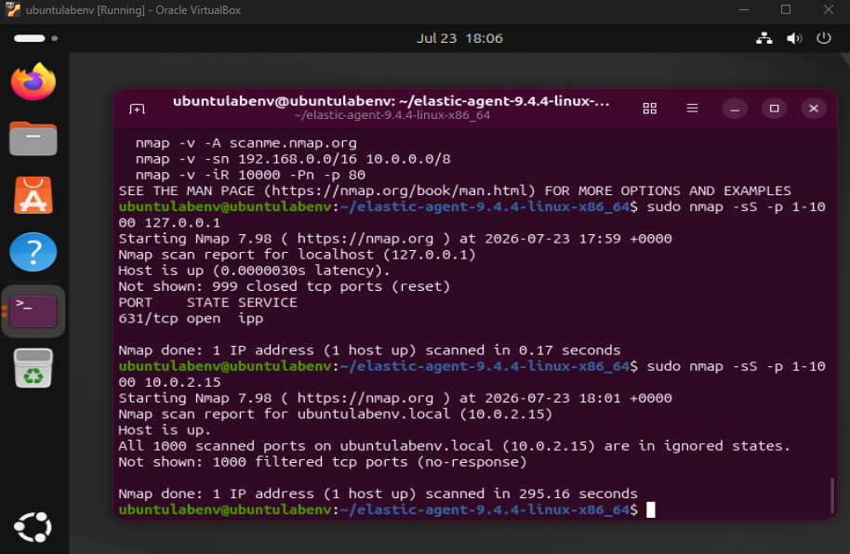
Task: Open the Activities workspace indicator pill
Action: (x=35, y=38)
